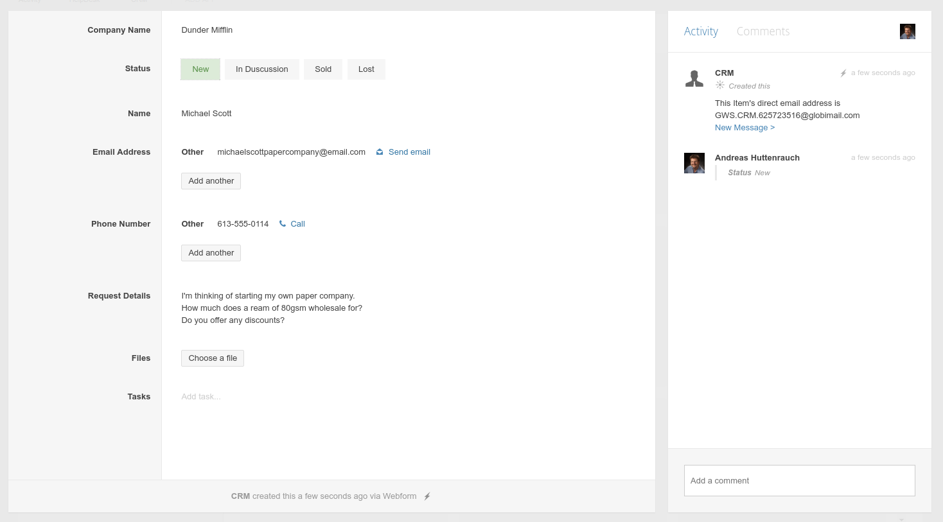Set status to Sold
This screenshot has width=943, height=522.
(323, 69)
